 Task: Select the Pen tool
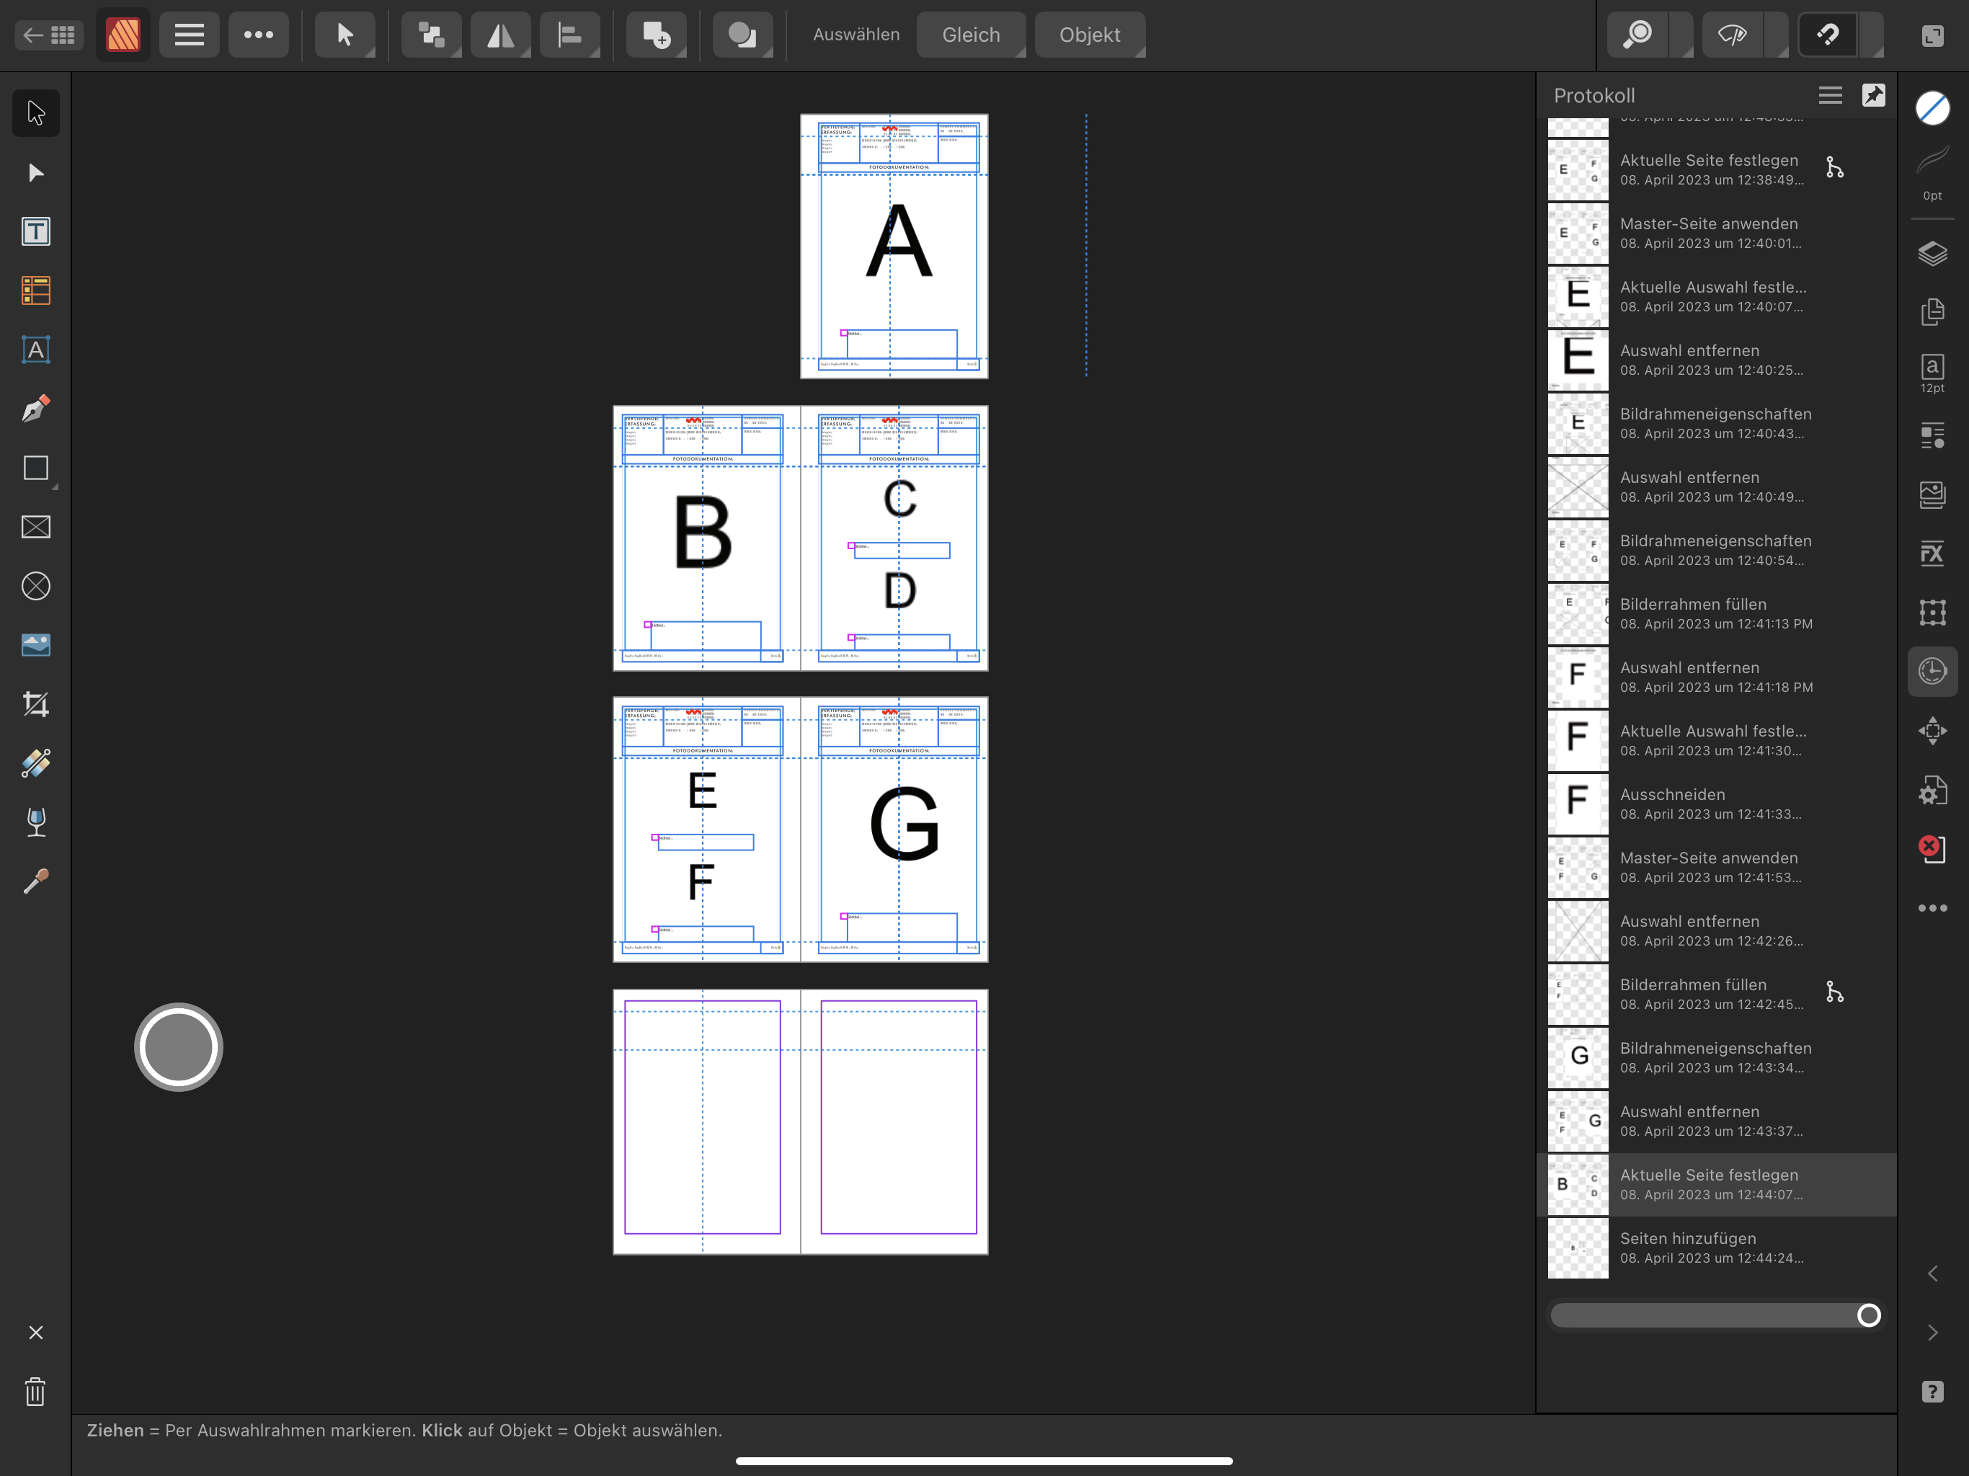35,409
